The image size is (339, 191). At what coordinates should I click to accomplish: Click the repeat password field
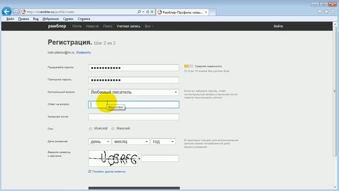pos(133,80)
